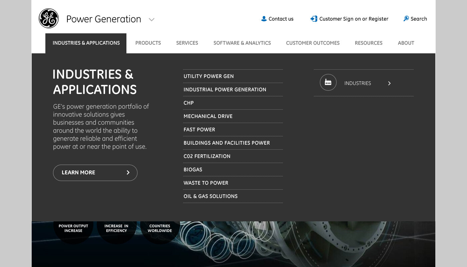Click the Industries link label
The height and width of the screenshot is (267, 467).
(358, 83)
